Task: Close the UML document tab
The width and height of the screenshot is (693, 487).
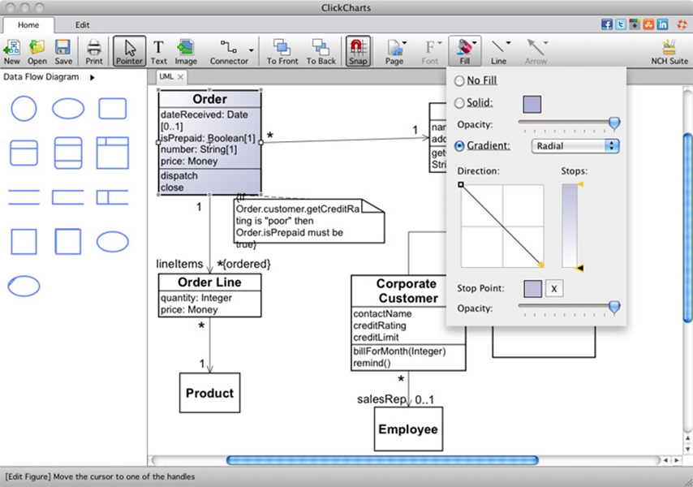Action: [180, 77]
